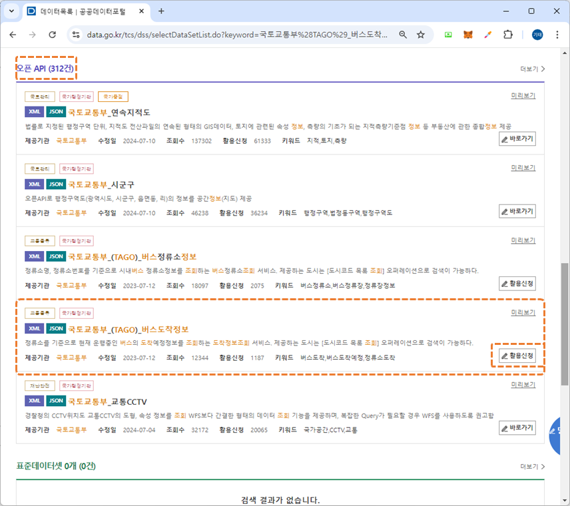Click JSON badge of 교통CCTV

pos(56,401)
